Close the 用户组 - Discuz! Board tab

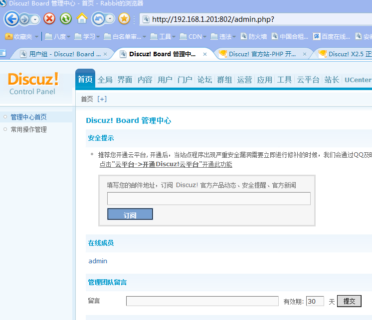click(105, 54)
